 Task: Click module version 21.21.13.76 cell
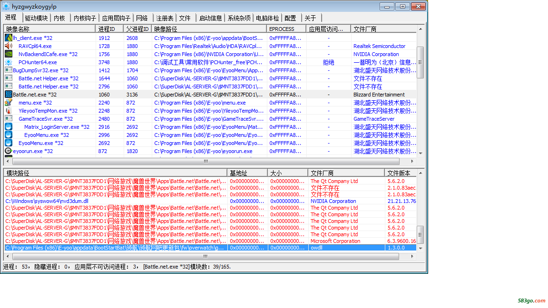[x=401, y=201]
